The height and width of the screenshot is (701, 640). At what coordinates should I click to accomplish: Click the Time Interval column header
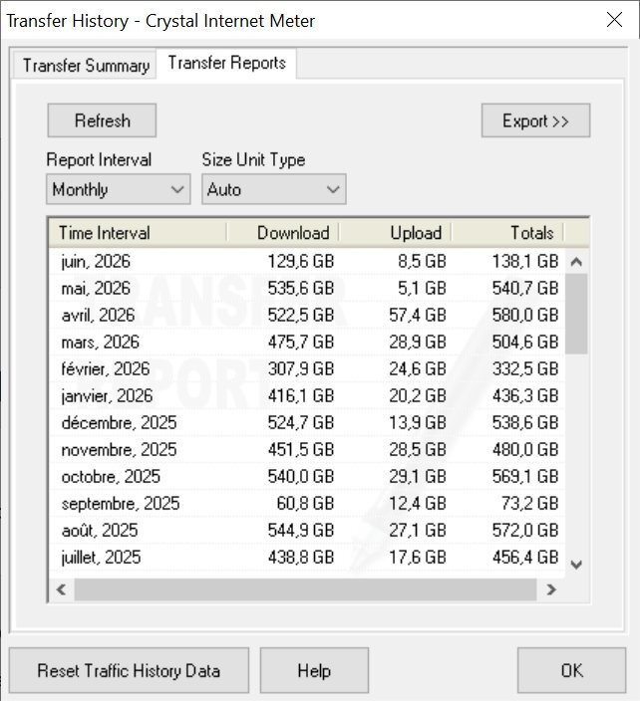138,233
